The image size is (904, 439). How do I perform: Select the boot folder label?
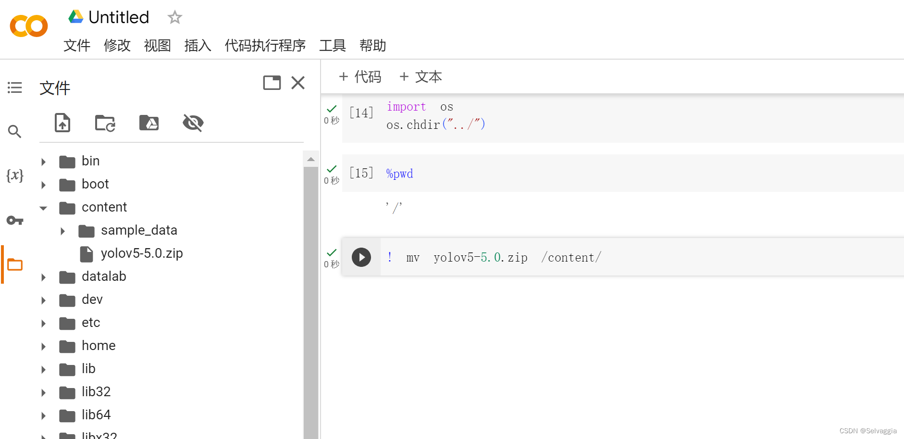pyautogui.click(x=95, y=184)
